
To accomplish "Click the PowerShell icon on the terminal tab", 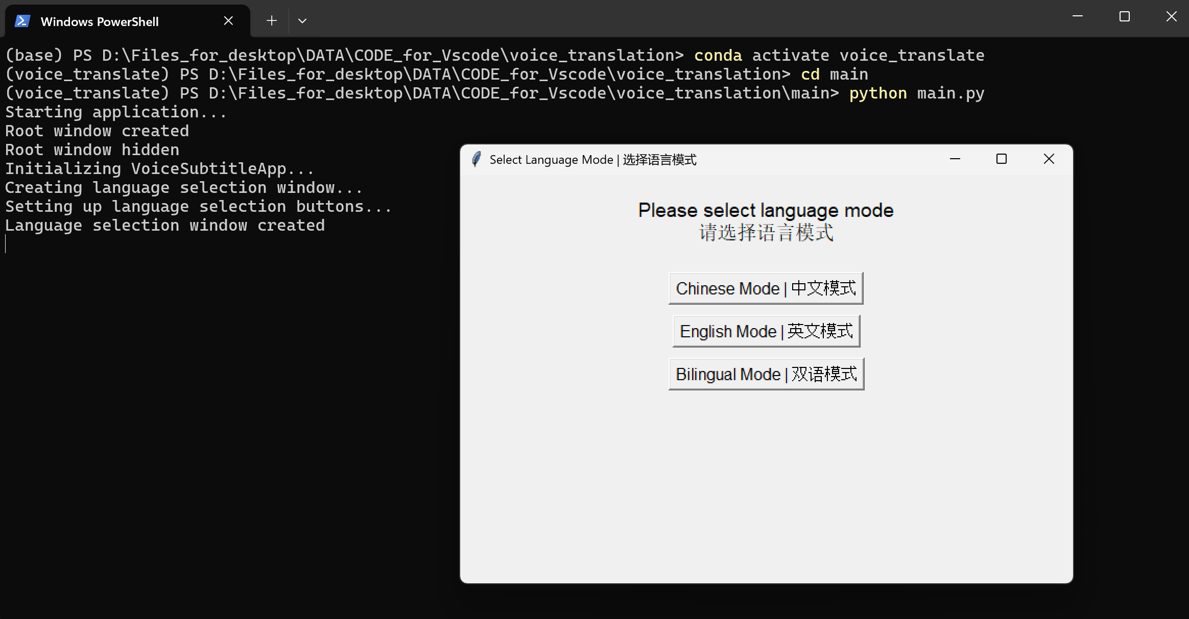I will tap(21, 21).
